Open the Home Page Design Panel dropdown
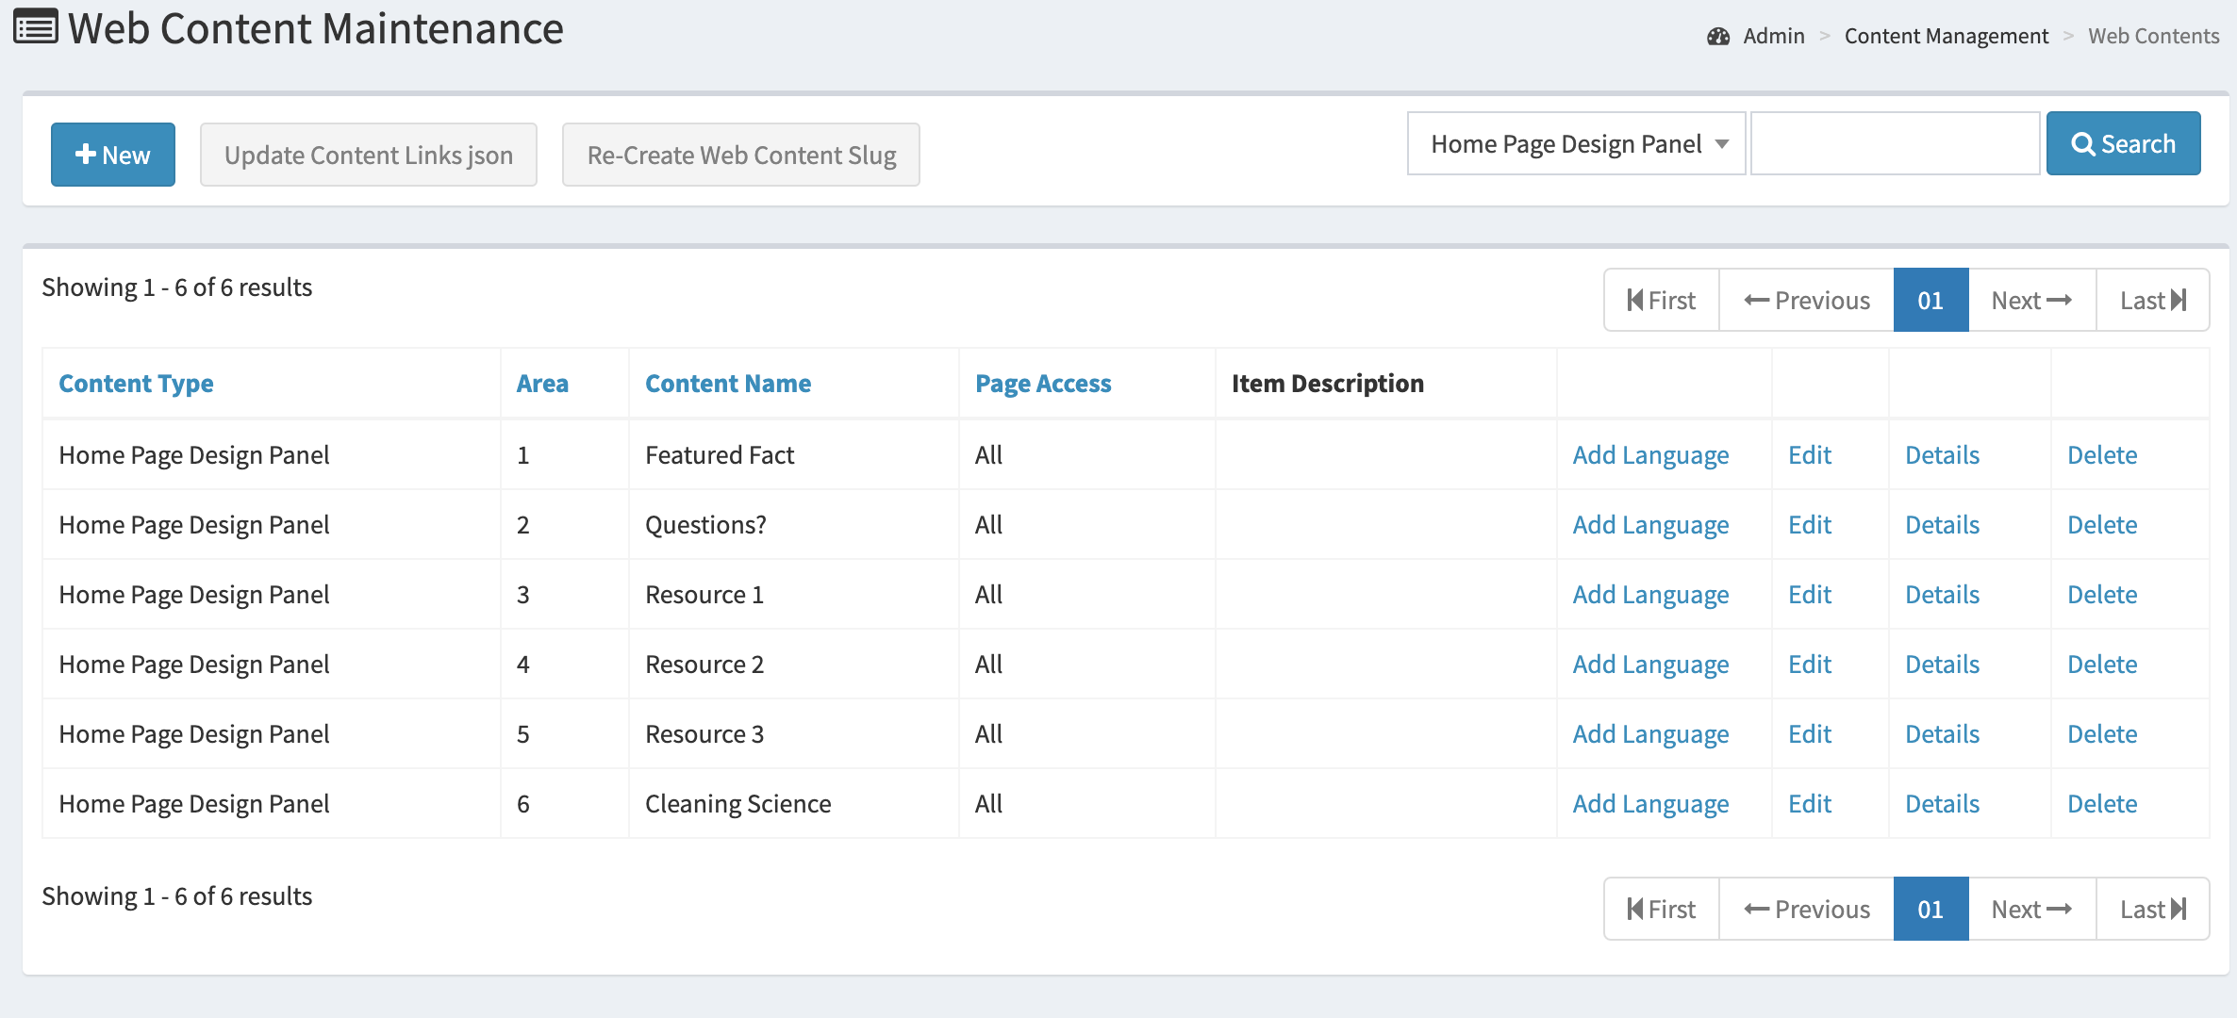 click(1575, 144)
